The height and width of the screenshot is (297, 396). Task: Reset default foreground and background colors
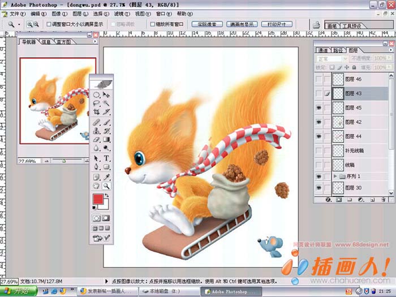pos(94,208)
